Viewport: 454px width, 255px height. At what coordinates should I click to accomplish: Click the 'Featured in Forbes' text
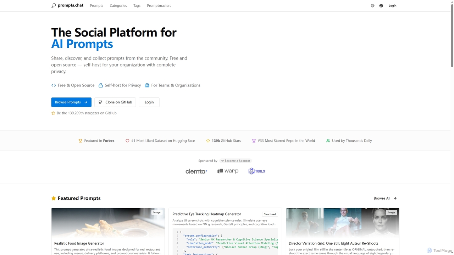tap(99, 141)
